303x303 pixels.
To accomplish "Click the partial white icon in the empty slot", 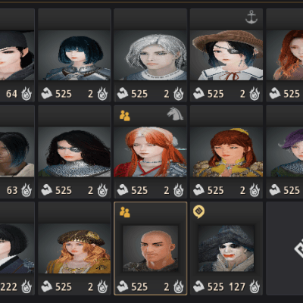I will pyautogui.click(x=298, y=248).
